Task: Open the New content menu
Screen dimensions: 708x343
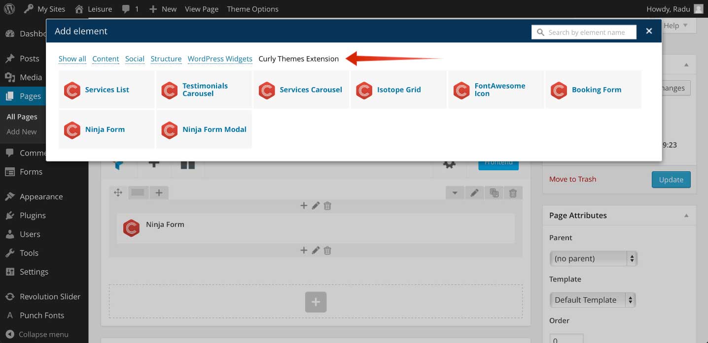Action: coord(163,9)
